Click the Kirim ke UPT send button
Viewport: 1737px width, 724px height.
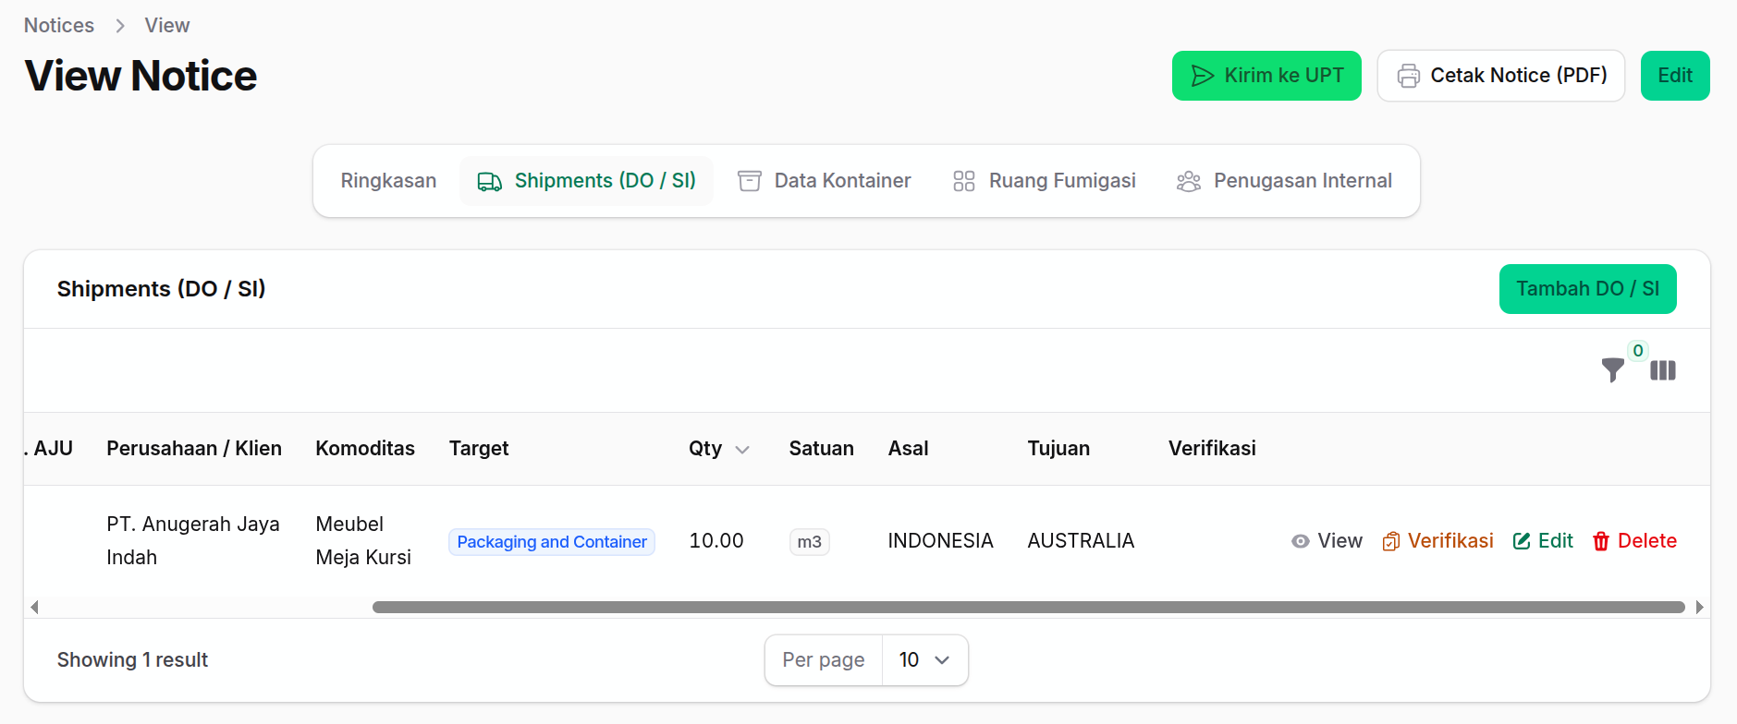coord(1266,76)
